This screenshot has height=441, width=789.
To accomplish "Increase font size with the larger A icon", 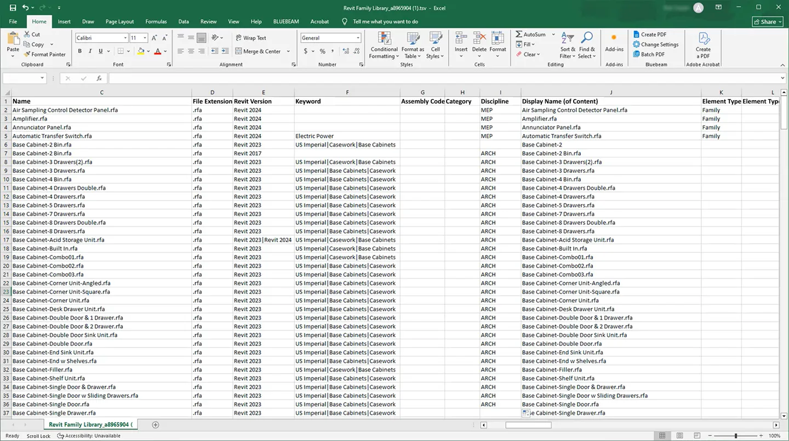I will tap(155, 38).
